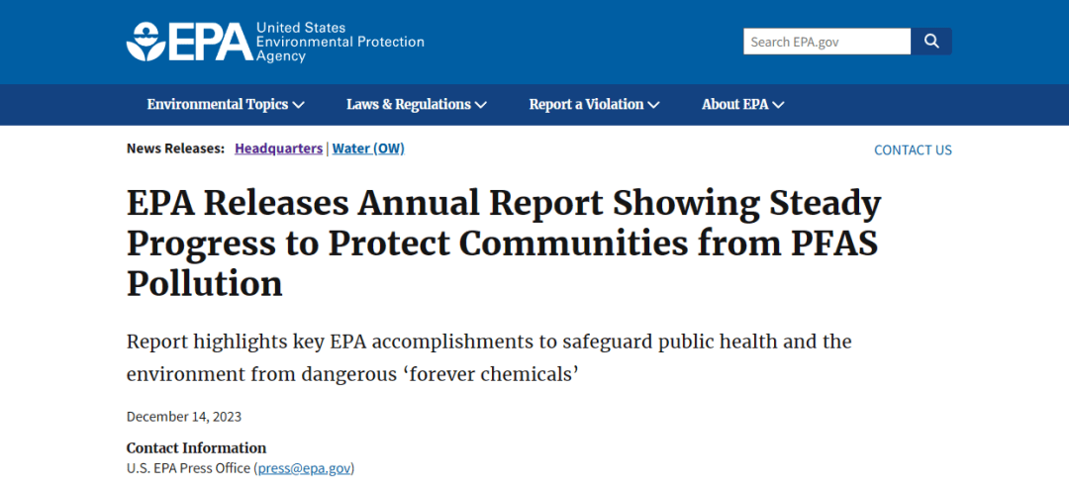Select the Laws & Regulations menu label
Image resolution: width=1069 pixels, height=490 pixels.
(408, 104)
